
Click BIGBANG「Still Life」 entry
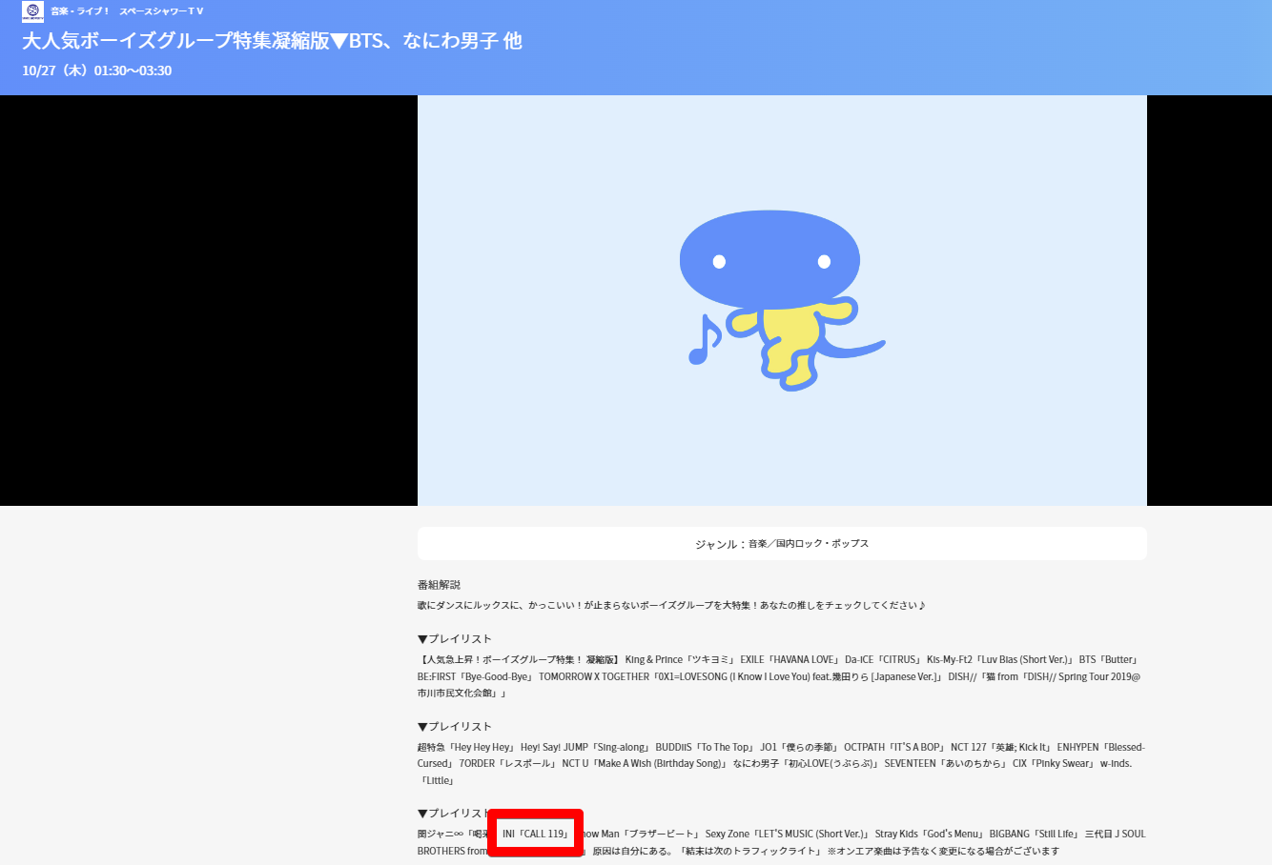pos(1034,835)
